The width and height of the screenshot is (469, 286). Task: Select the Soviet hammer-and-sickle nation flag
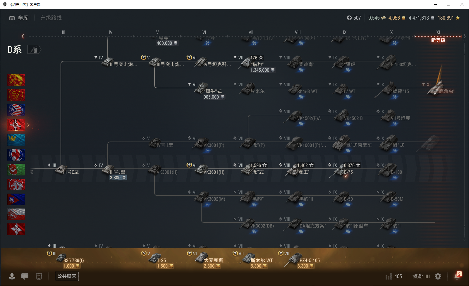[16, 80]
